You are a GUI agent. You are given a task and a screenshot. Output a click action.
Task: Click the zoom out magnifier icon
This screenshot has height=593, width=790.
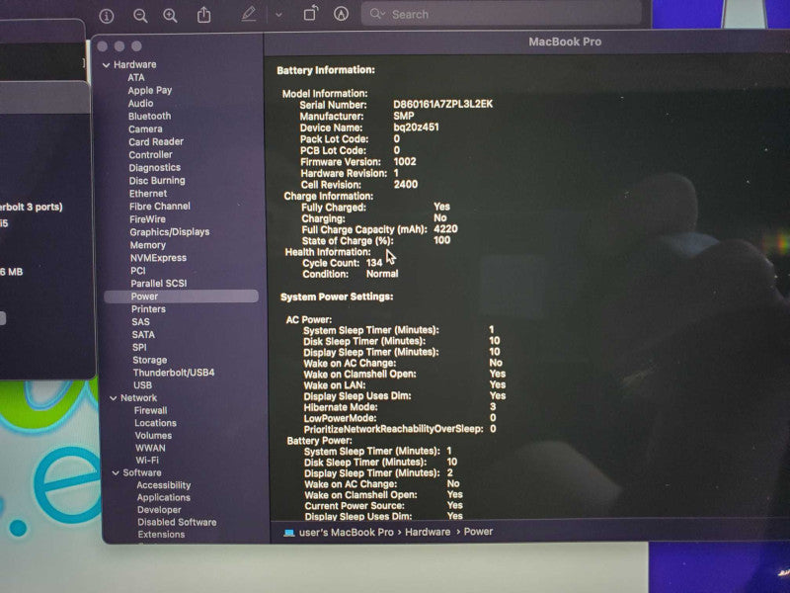pos(140,16)
